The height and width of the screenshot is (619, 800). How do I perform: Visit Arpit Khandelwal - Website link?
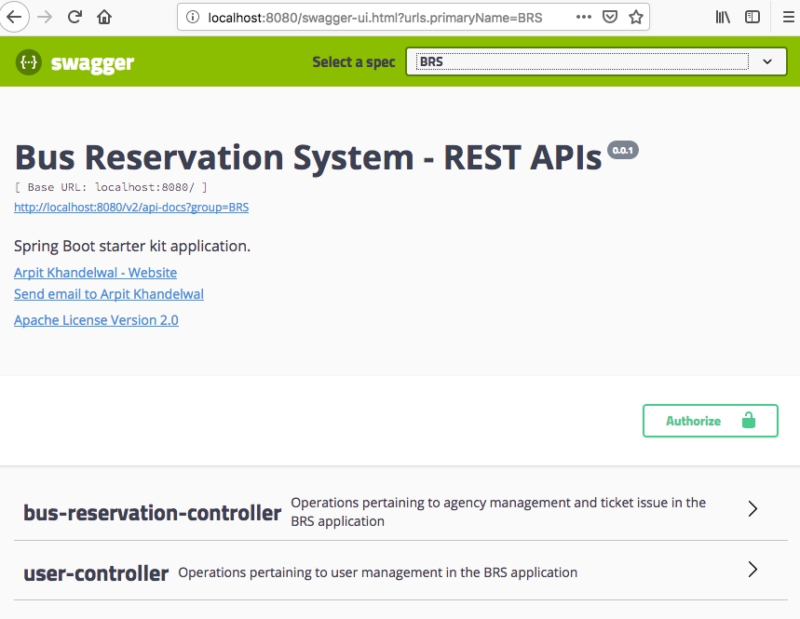[95, 273]
